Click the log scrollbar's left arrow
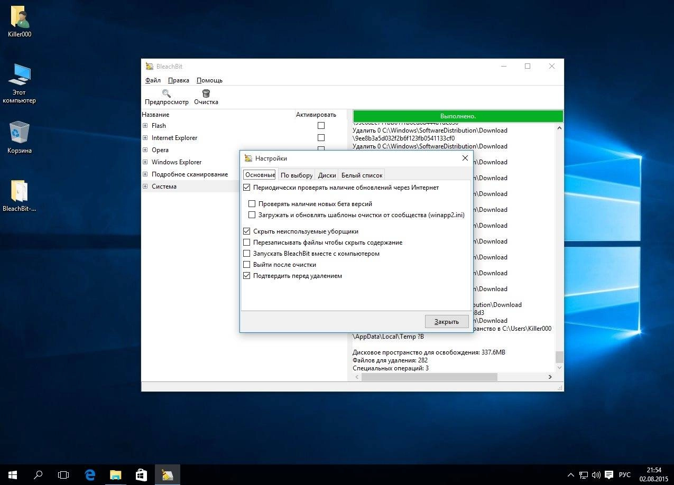The height and width of the screenshot is (485, 674). point(357,377)
